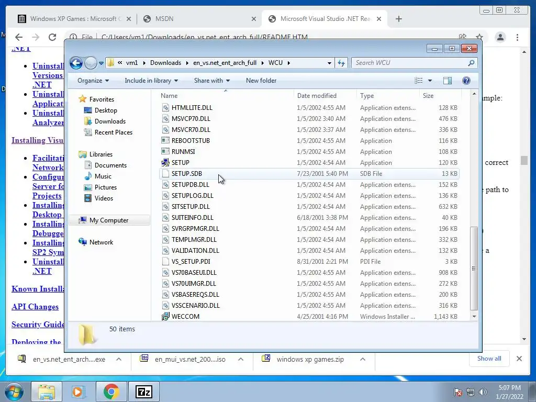Open the Chrome profile avatar button

pos(500,37)
